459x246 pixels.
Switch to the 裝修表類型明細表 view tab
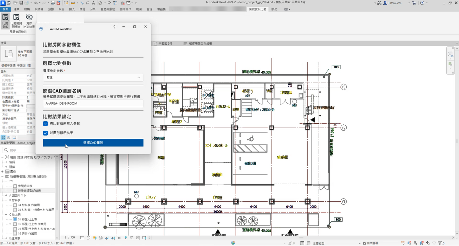tap(200, 44)
